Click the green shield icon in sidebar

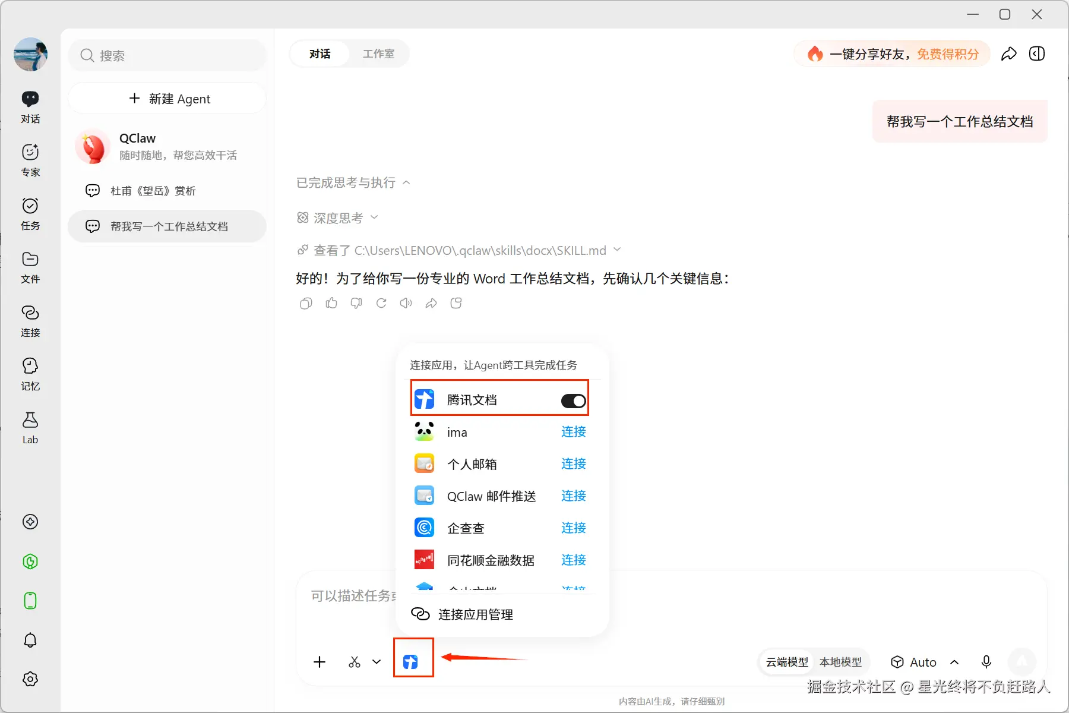point(30,561)
